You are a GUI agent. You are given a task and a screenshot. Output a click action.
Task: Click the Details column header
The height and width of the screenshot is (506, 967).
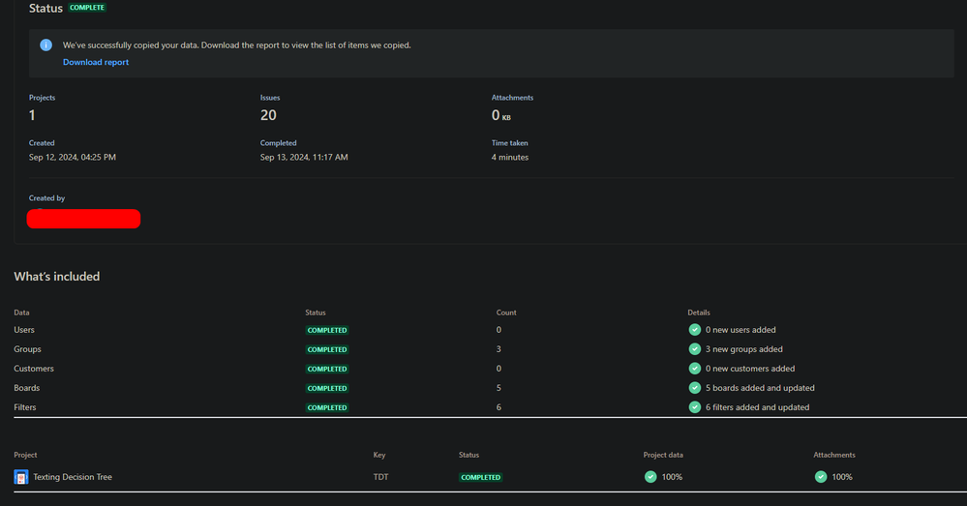click(x=699, y=313)
